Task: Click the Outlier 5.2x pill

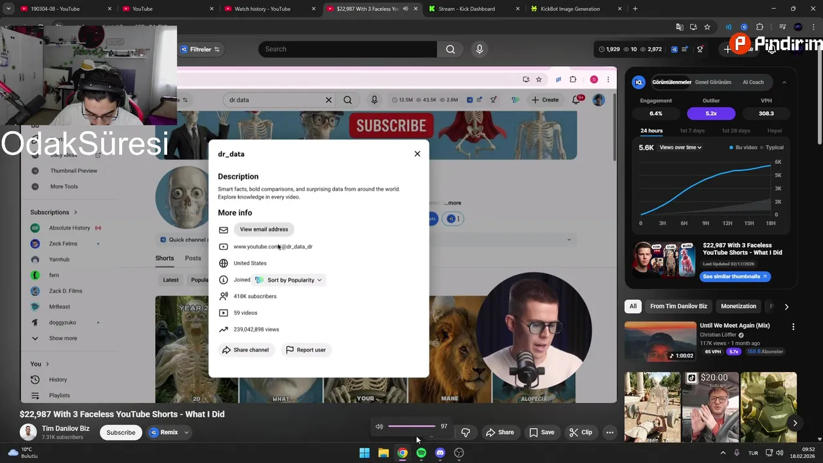Action: 710,113
